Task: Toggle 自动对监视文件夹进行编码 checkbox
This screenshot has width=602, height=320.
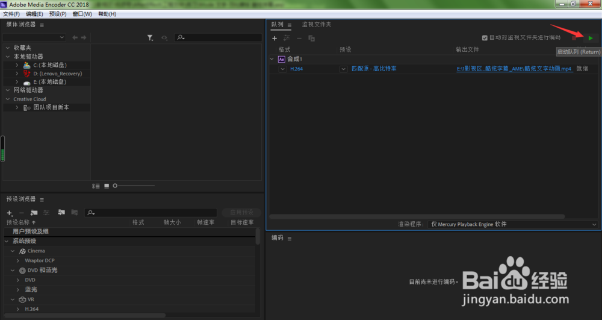Action: (x=485, y=37)
